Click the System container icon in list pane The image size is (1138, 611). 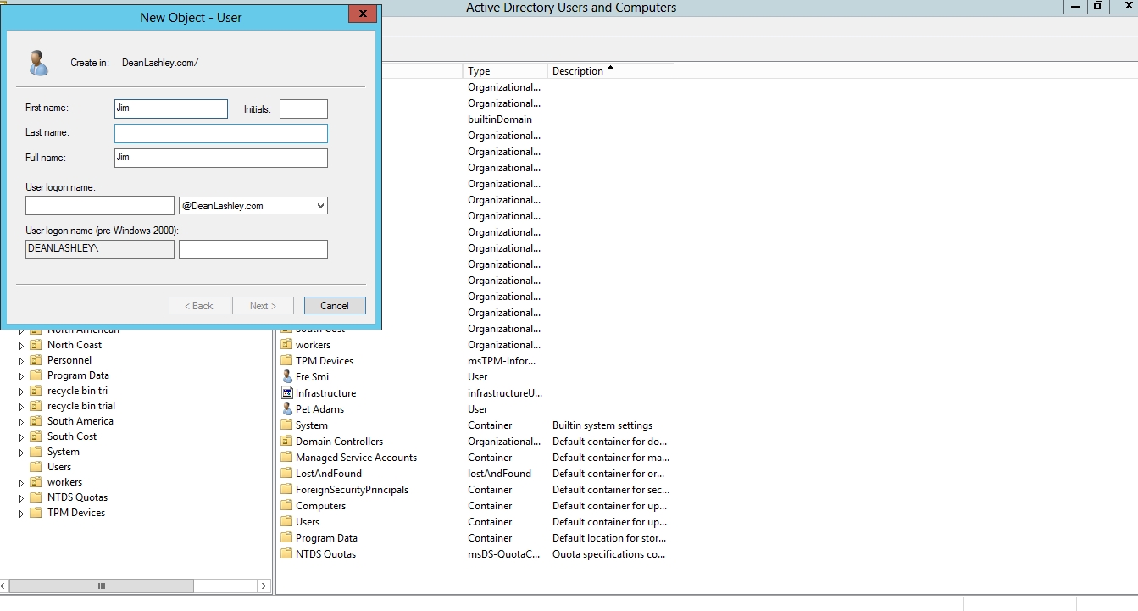click(x=286, y=425)
